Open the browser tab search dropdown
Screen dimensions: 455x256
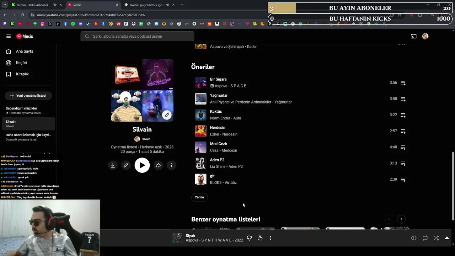pyautogui.click(x=5, y=5)
